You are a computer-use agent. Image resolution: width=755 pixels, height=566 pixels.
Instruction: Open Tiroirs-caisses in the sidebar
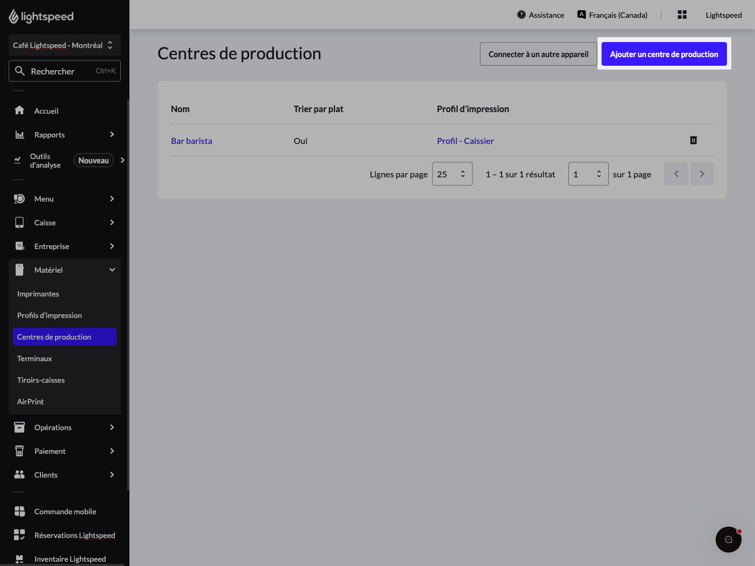tap(65, 380)
